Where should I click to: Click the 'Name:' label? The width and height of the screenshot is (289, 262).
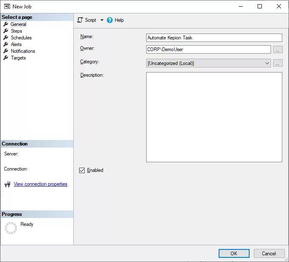point(87,36)
